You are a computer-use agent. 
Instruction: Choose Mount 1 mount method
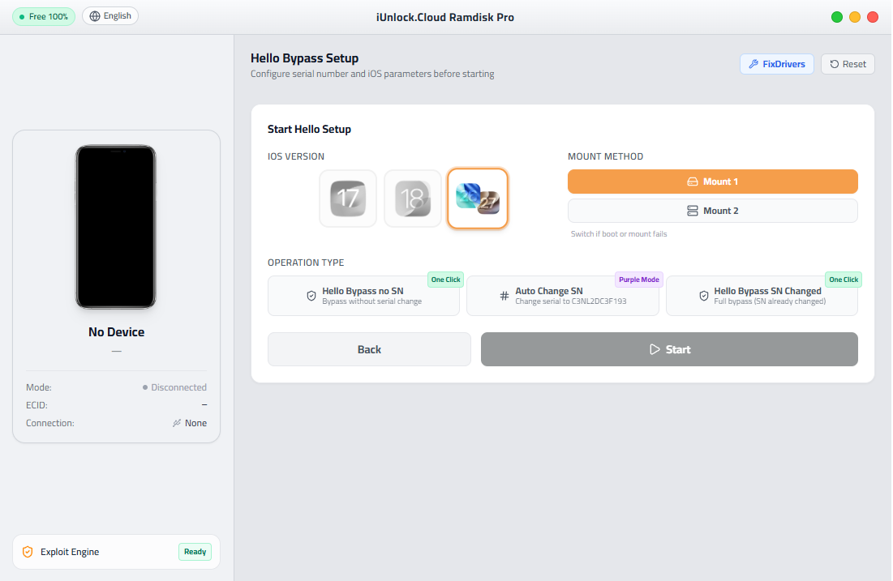pyautogui.click(x=713, y=182)
